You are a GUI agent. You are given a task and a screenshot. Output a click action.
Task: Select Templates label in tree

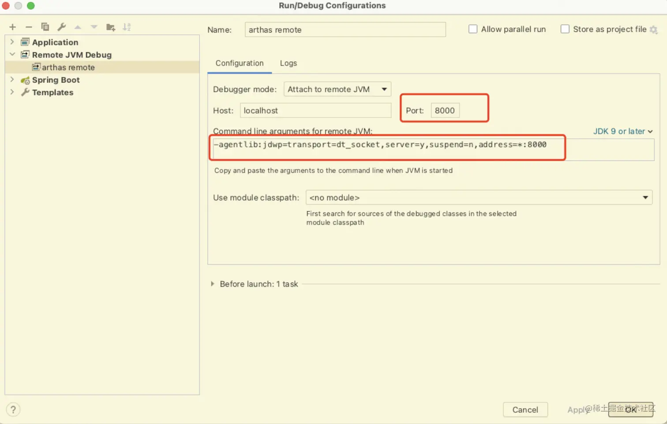(52, 92)
